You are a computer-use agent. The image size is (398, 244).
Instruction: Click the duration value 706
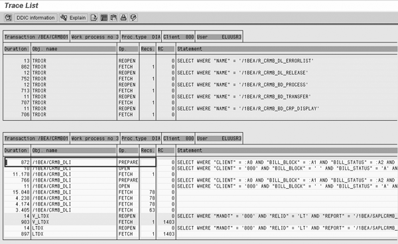tap(25, 115)
